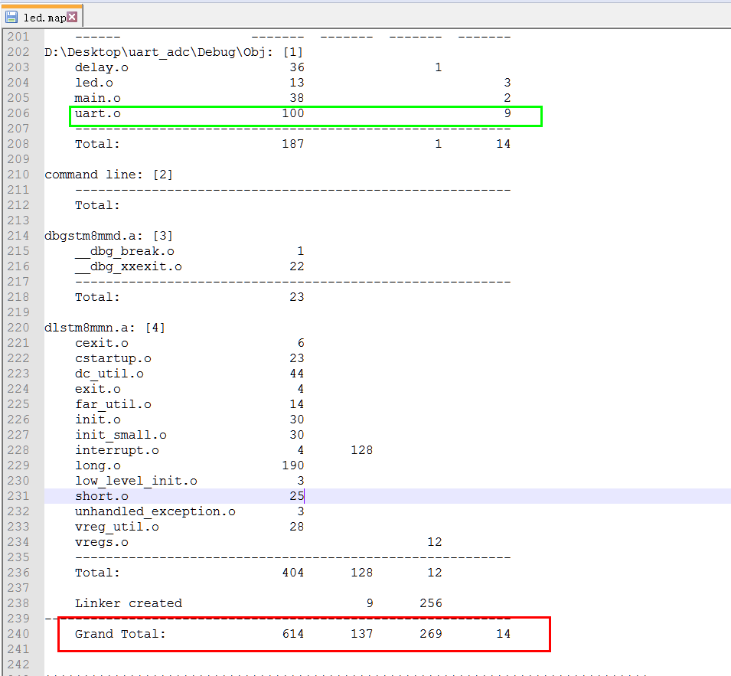Click the Total value 404 for dlstm8mmn.a
This screenshot has height=676, width=731.
[292, 572]
